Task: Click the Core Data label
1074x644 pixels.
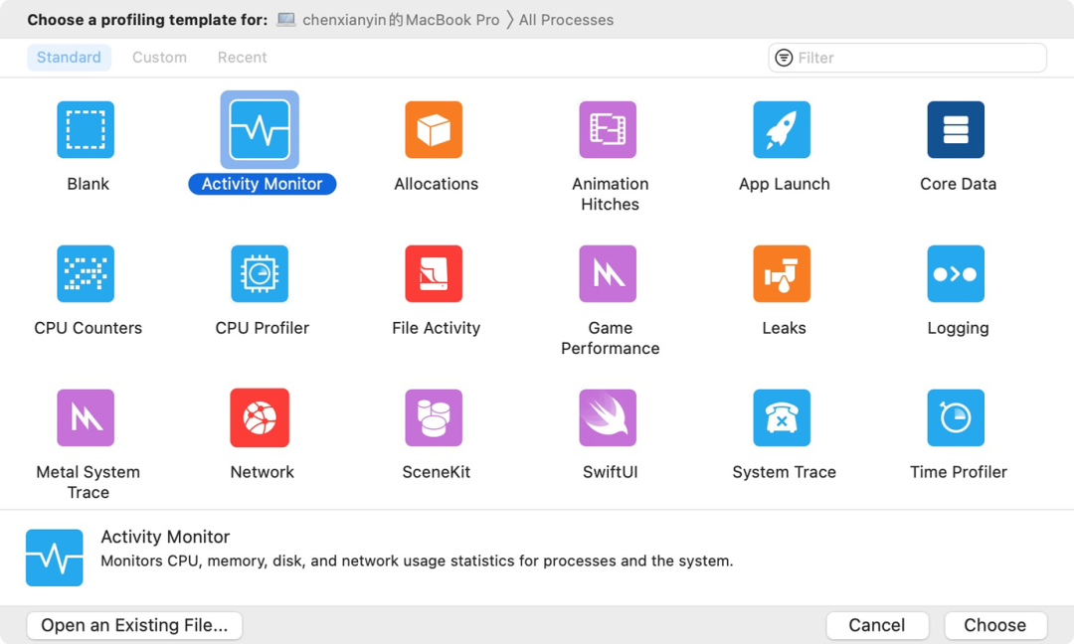Action: click(959, 184)
